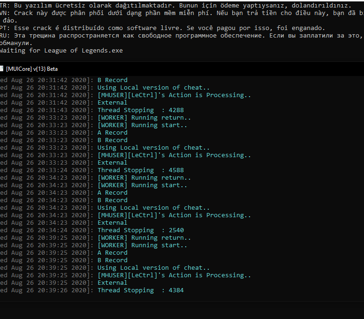Select the "Waiting for League of Legends.exe" line
The width and height of the screenshot is (364, 319).
tap(61, 51)
